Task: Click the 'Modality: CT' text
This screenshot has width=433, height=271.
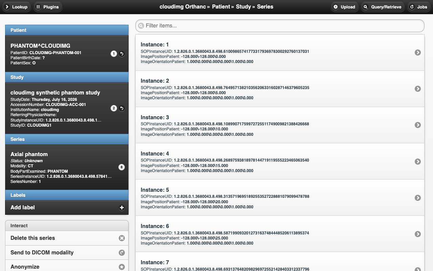Action: click(22, 166)
